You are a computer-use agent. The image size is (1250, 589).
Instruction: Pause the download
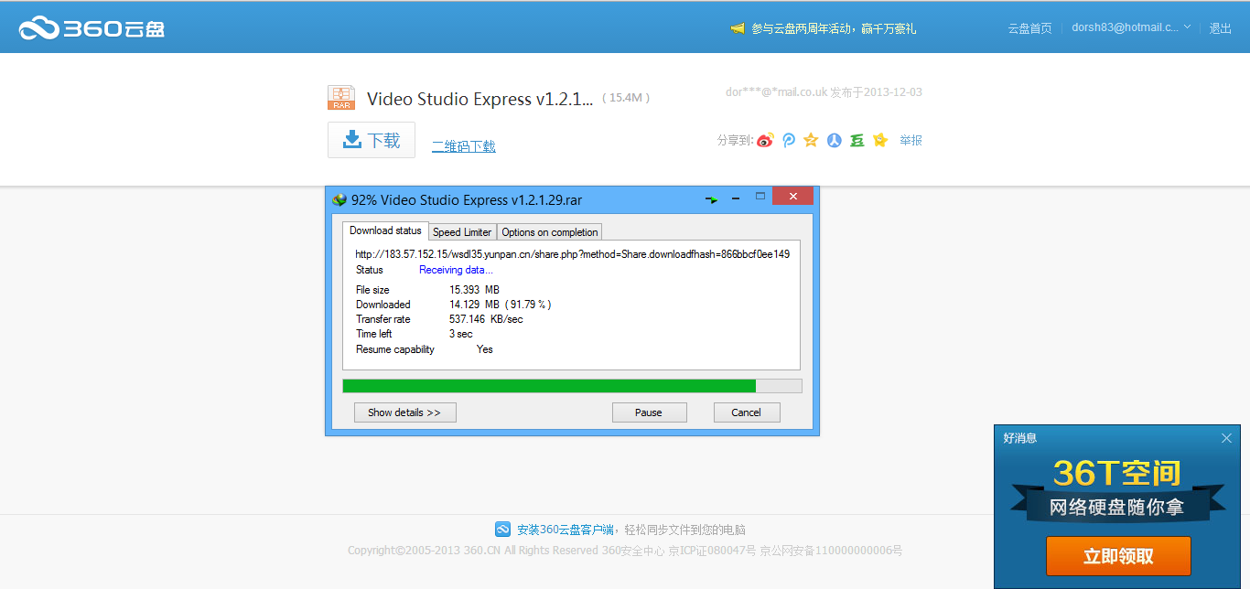649,412
